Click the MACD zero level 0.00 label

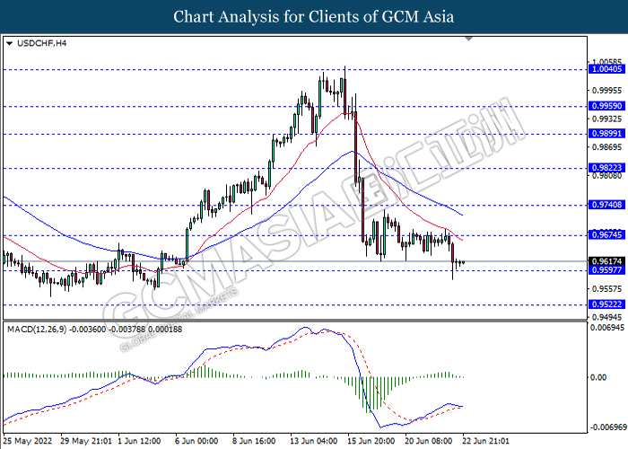598,377
